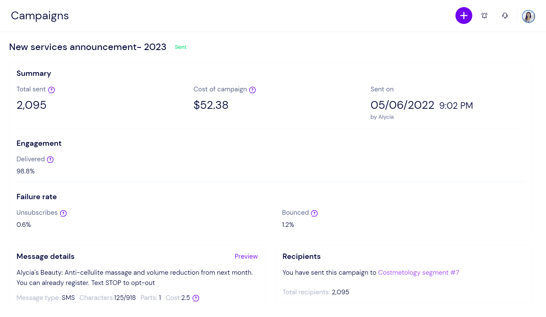The image size is (546, 317).
Task: Click the green Sent status badge
Action: (180, 47)
